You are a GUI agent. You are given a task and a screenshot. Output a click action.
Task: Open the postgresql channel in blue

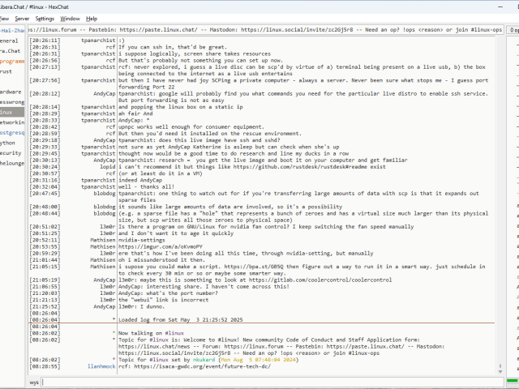[x=11, y=132]
